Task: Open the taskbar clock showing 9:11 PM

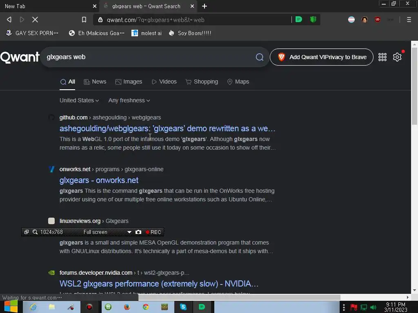Action: pos(396,307)
